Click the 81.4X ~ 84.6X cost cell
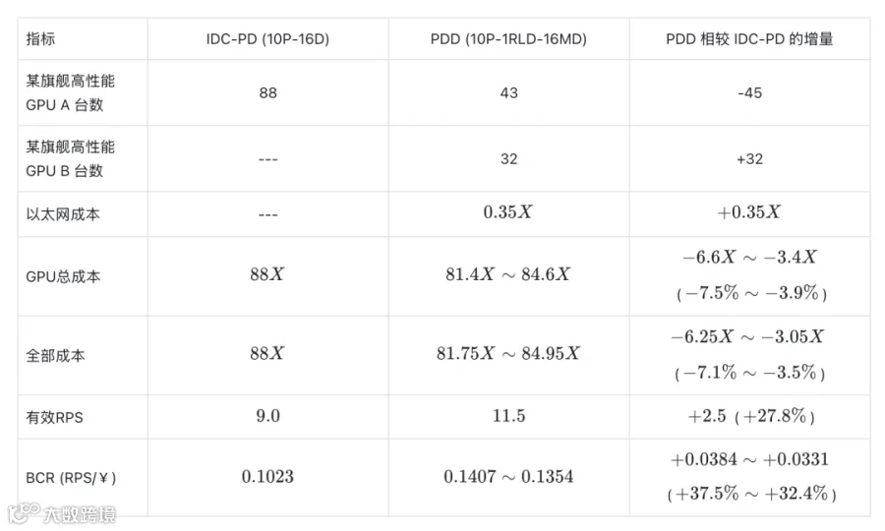Screen dimensions: 885x531 pos(508,274)
